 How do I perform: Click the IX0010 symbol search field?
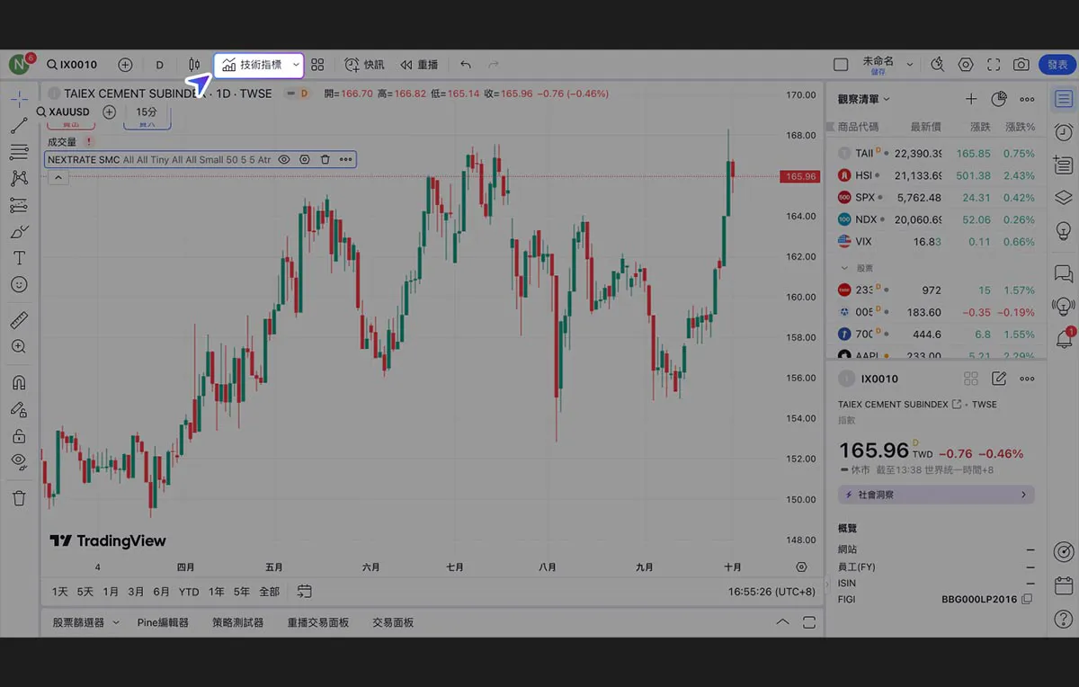click(74, 65)
